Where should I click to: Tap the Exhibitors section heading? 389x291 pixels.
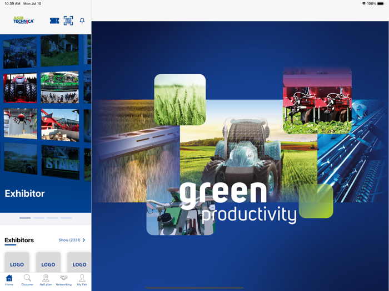point(19,240)
